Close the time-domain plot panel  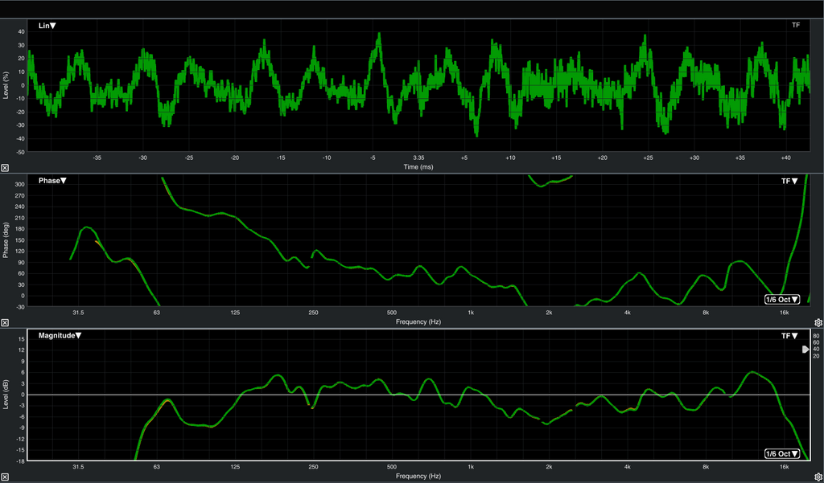pos(5,168)
